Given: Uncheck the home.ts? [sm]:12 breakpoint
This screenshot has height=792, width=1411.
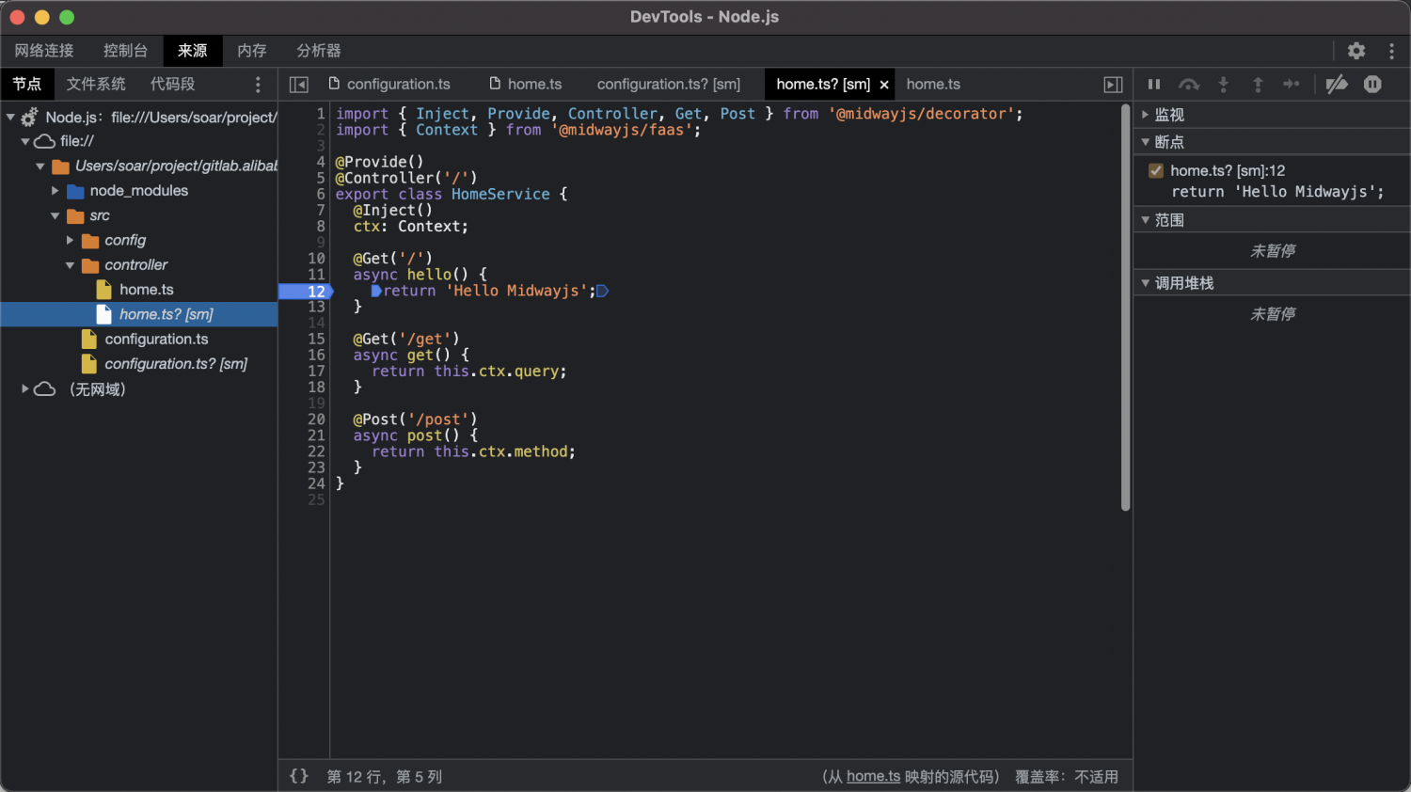Looking at the screenshot, I should click(1156, 170).
